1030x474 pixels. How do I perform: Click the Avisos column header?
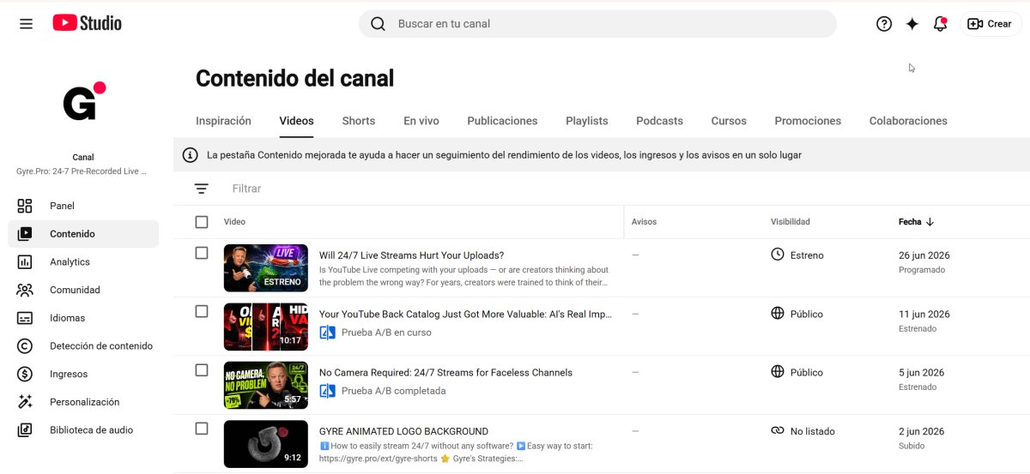tap(644, 222)
